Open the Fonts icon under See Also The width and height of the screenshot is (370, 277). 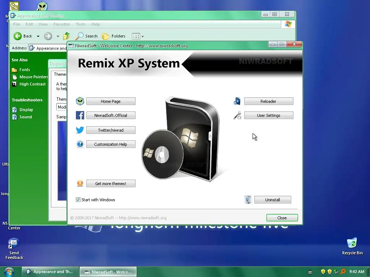click(x=14, y=70)
